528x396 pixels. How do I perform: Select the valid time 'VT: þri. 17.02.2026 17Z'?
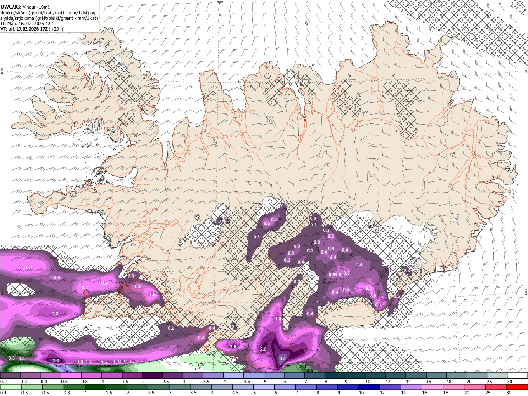(24, 29)
